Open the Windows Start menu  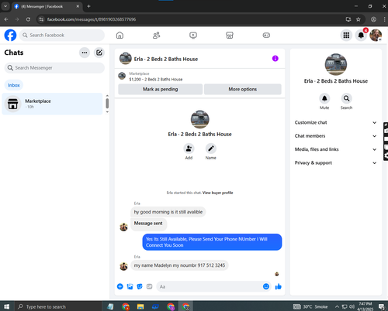(x=7, y=306)
